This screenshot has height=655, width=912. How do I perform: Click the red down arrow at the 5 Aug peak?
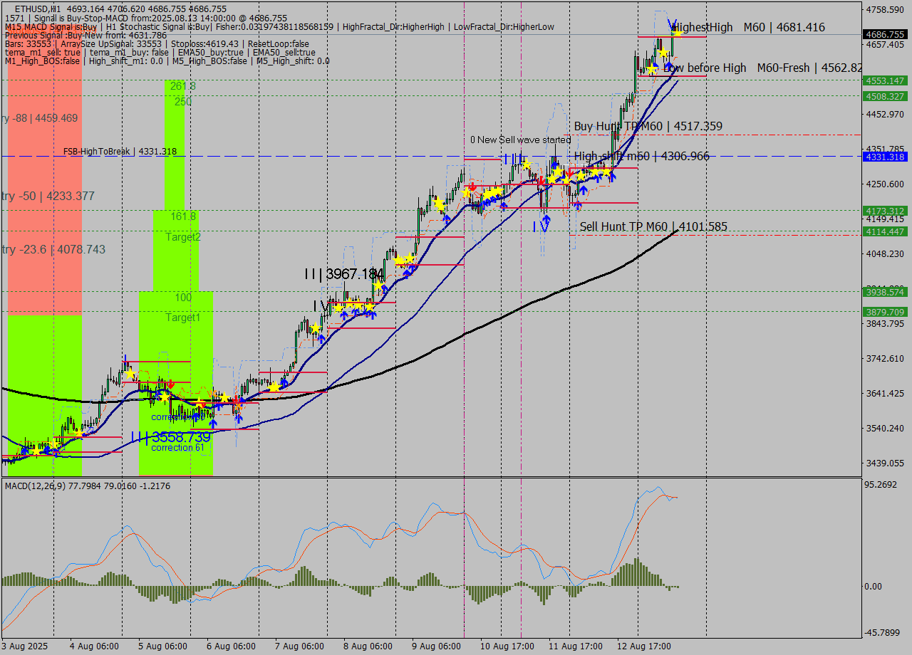coord(171,384)
